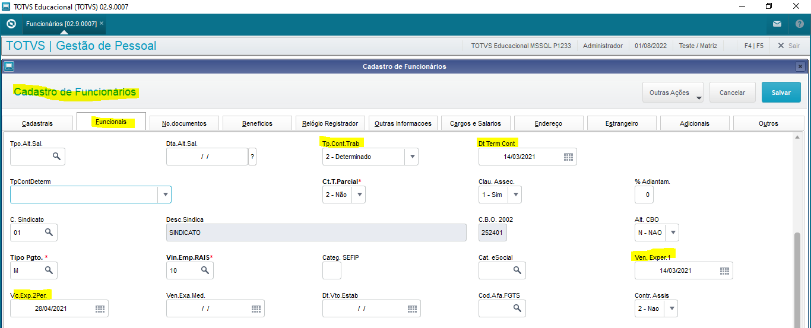
Task: Click the 01/08/2022 base date
Action: [651, 46]
